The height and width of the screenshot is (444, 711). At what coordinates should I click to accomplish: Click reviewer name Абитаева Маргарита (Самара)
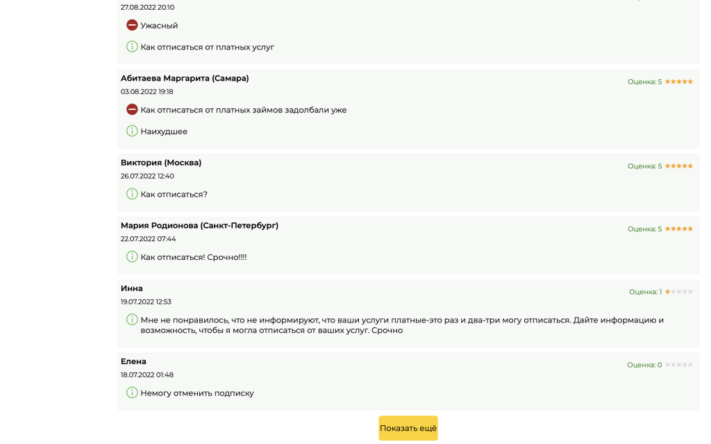point(185,78)
